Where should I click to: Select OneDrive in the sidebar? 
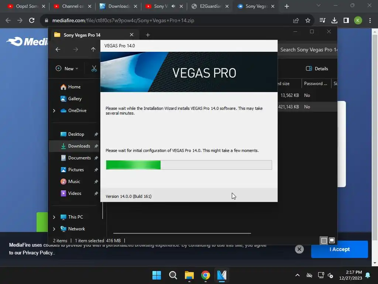pyautogui.click(x=77, y=110)
